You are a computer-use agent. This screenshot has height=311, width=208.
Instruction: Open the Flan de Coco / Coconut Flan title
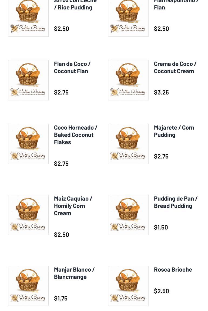(72, 67)
